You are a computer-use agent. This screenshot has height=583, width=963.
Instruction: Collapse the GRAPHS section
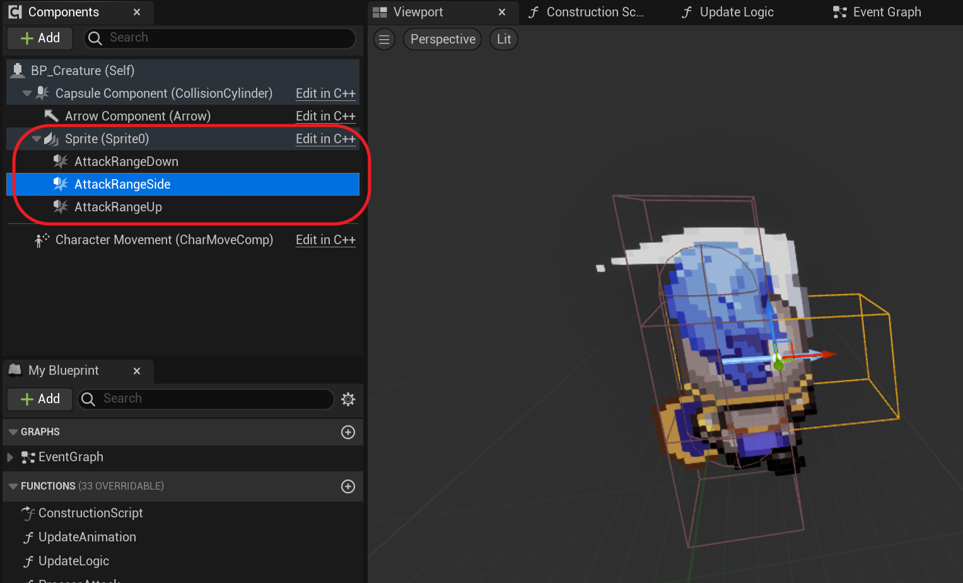click(x=13, y=432)
